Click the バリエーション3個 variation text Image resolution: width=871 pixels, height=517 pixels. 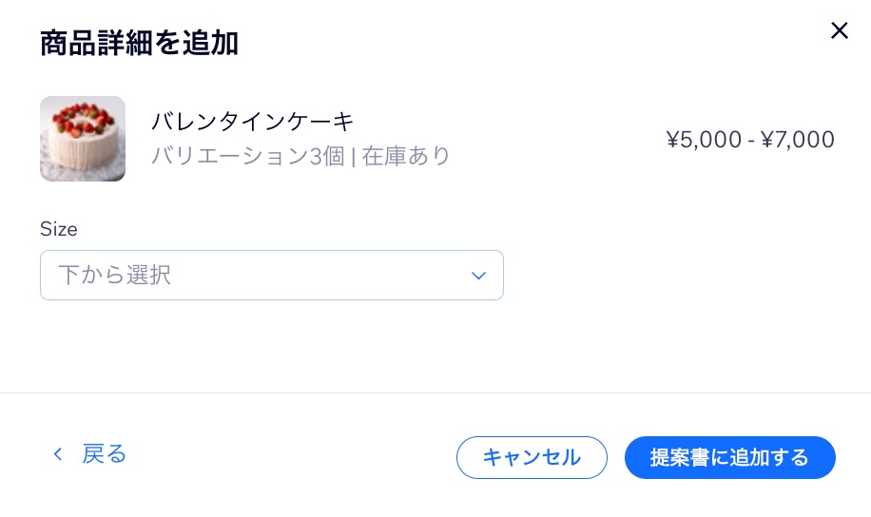click(x=247, y=156)
